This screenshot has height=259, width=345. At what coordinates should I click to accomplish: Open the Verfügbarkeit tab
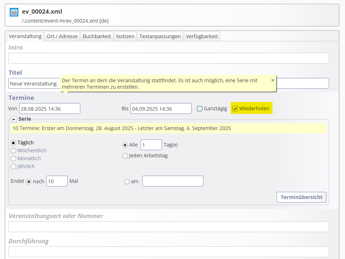click(202, 36)
